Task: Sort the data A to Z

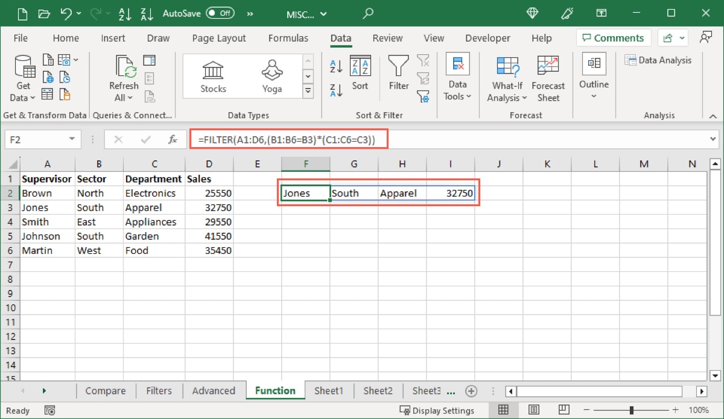Action: pos(336,66)
